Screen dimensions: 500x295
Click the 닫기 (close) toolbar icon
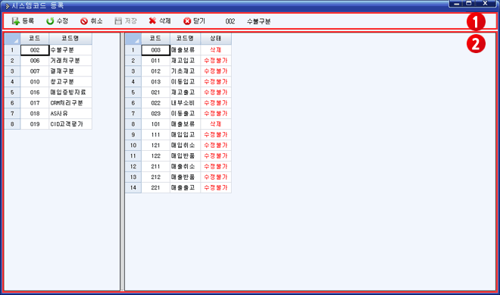tap(187, 21)
